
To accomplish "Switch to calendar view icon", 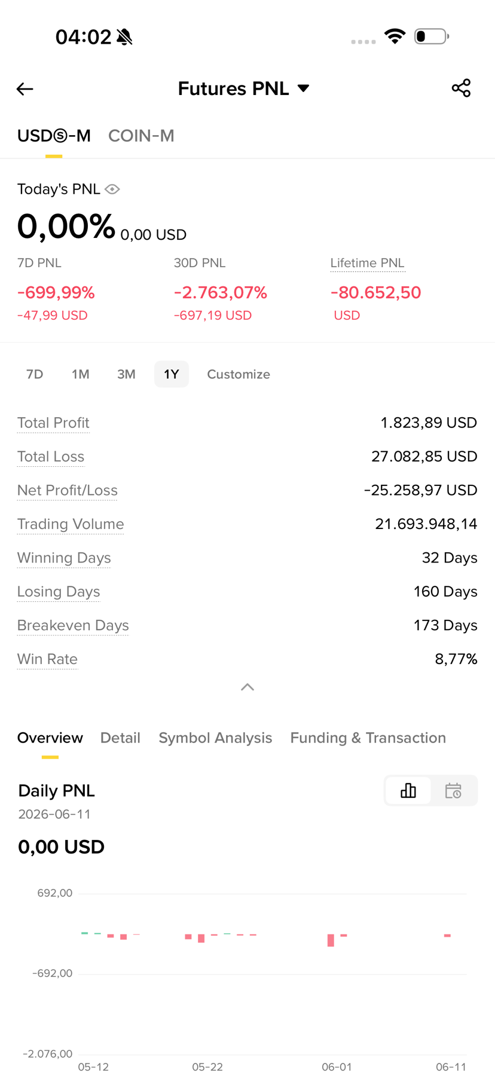I will pos(453,791).
